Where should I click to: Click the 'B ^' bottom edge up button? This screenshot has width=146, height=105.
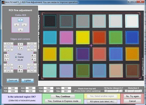click(20, 67)
